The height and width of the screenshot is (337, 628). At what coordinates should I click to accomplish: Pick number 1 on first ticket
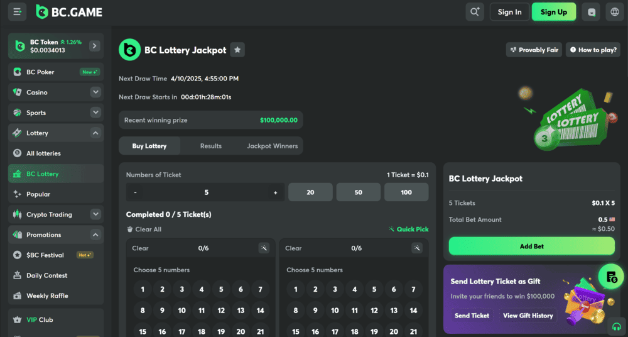point(143,289)
